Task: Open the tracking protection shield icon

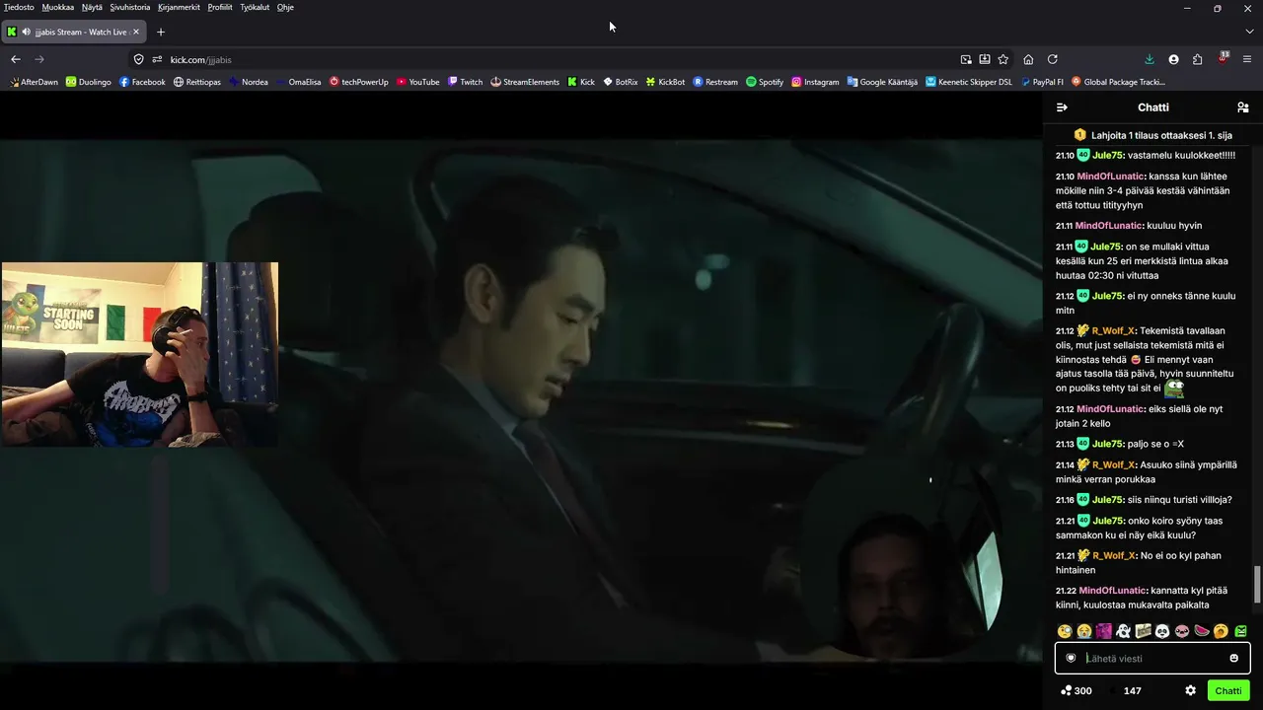Action: (139, 59)
